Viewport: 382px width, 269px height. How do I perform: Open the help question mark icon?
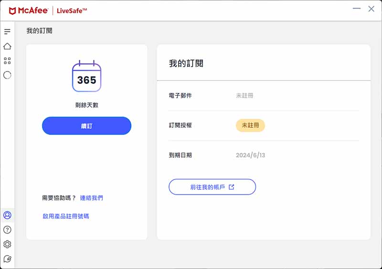click(7, 229)
